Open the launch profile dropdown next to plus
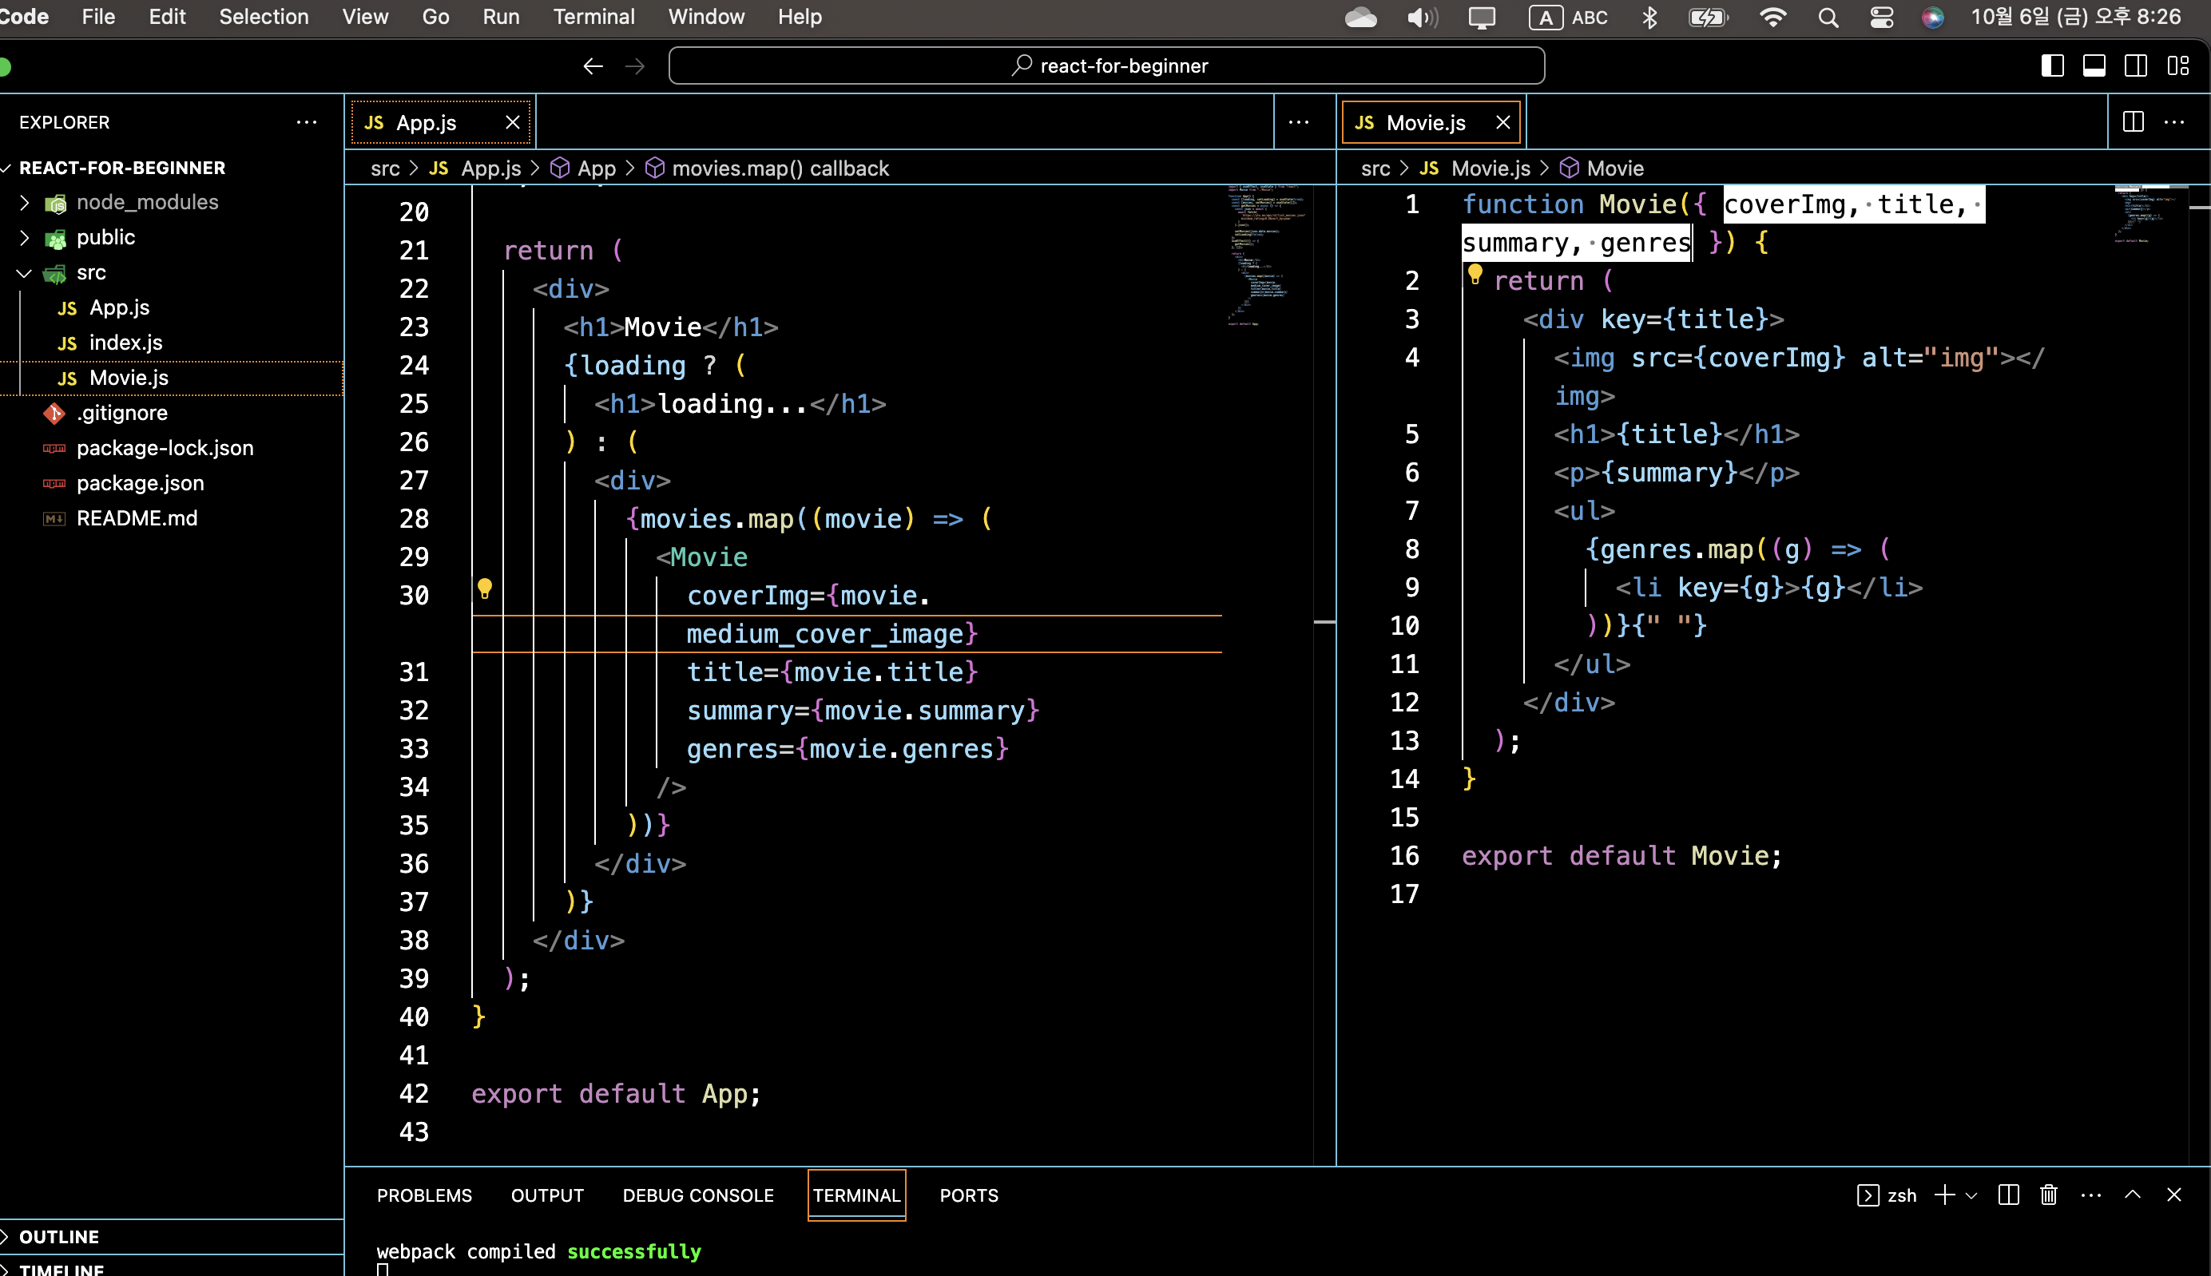This screenshot has width=2211, height=1276. (1971, 1195)
